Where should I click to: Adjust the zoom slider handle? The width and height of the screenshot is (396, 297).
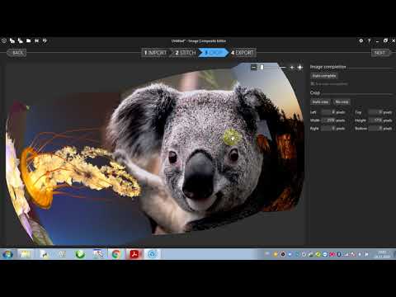click(x=262, y=67)
